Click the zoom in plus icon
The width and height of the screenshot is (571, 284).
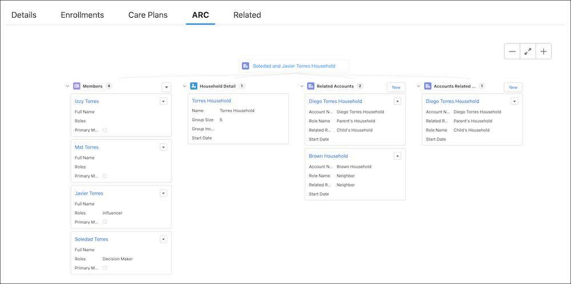(544, 51)
